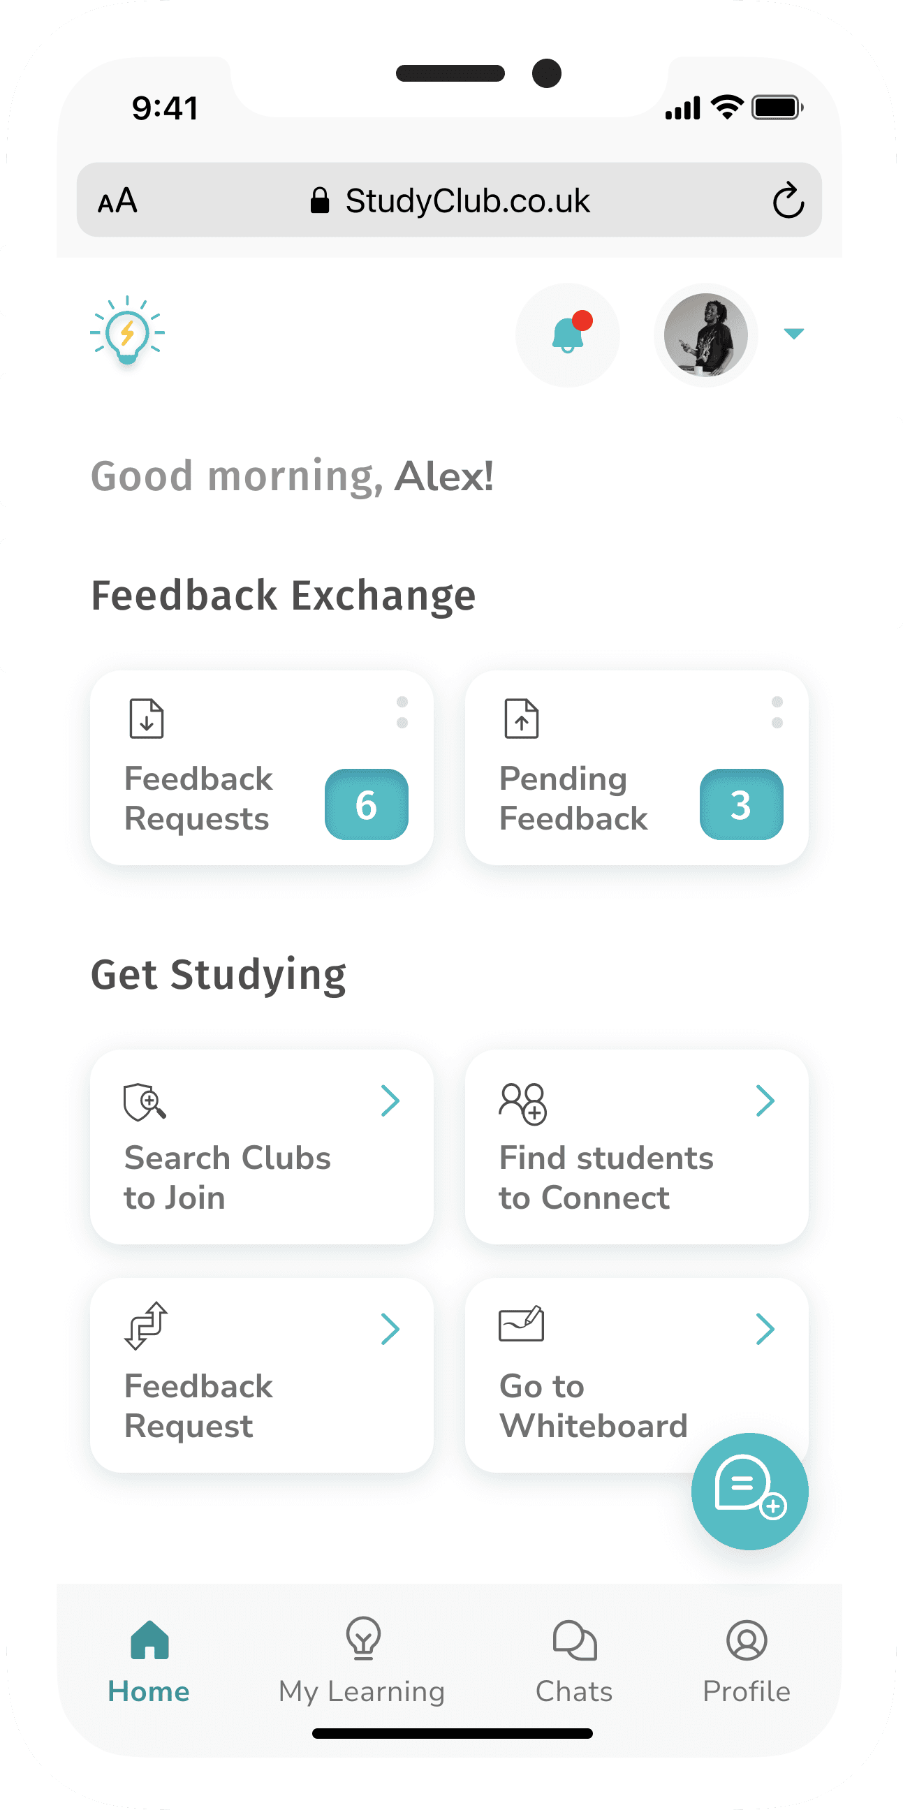Reload the page with the refresh icon

tap(788, 200)
